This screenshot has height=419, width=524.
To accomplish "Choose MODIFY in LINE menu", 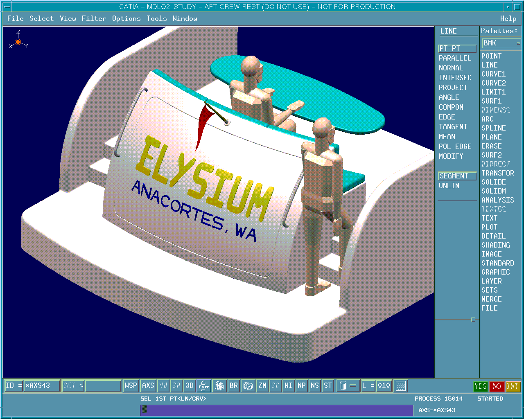I will coord(451,156).
